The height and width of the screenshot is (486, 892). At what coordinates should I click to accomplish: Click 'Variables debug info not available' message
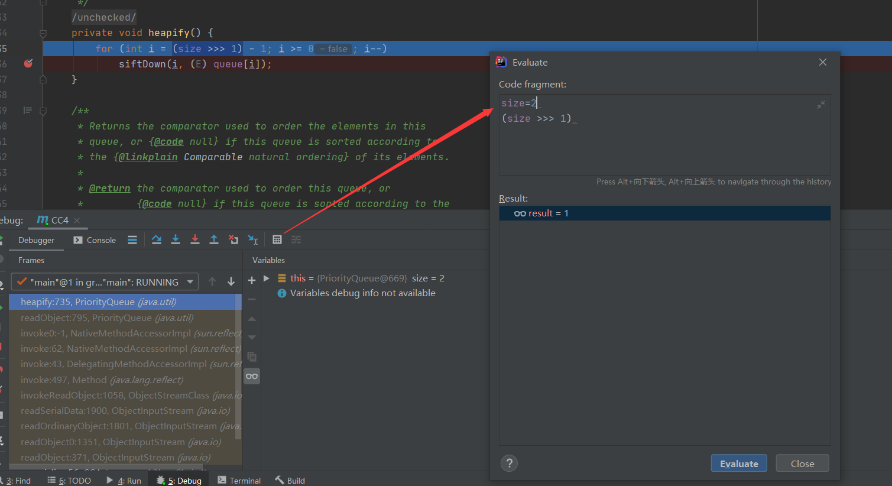(362, 293)
